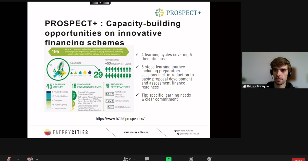This screenshot has width=308, height=161.
Task: Click the Europe map circle graphic
Action: [x=58, y=69]
